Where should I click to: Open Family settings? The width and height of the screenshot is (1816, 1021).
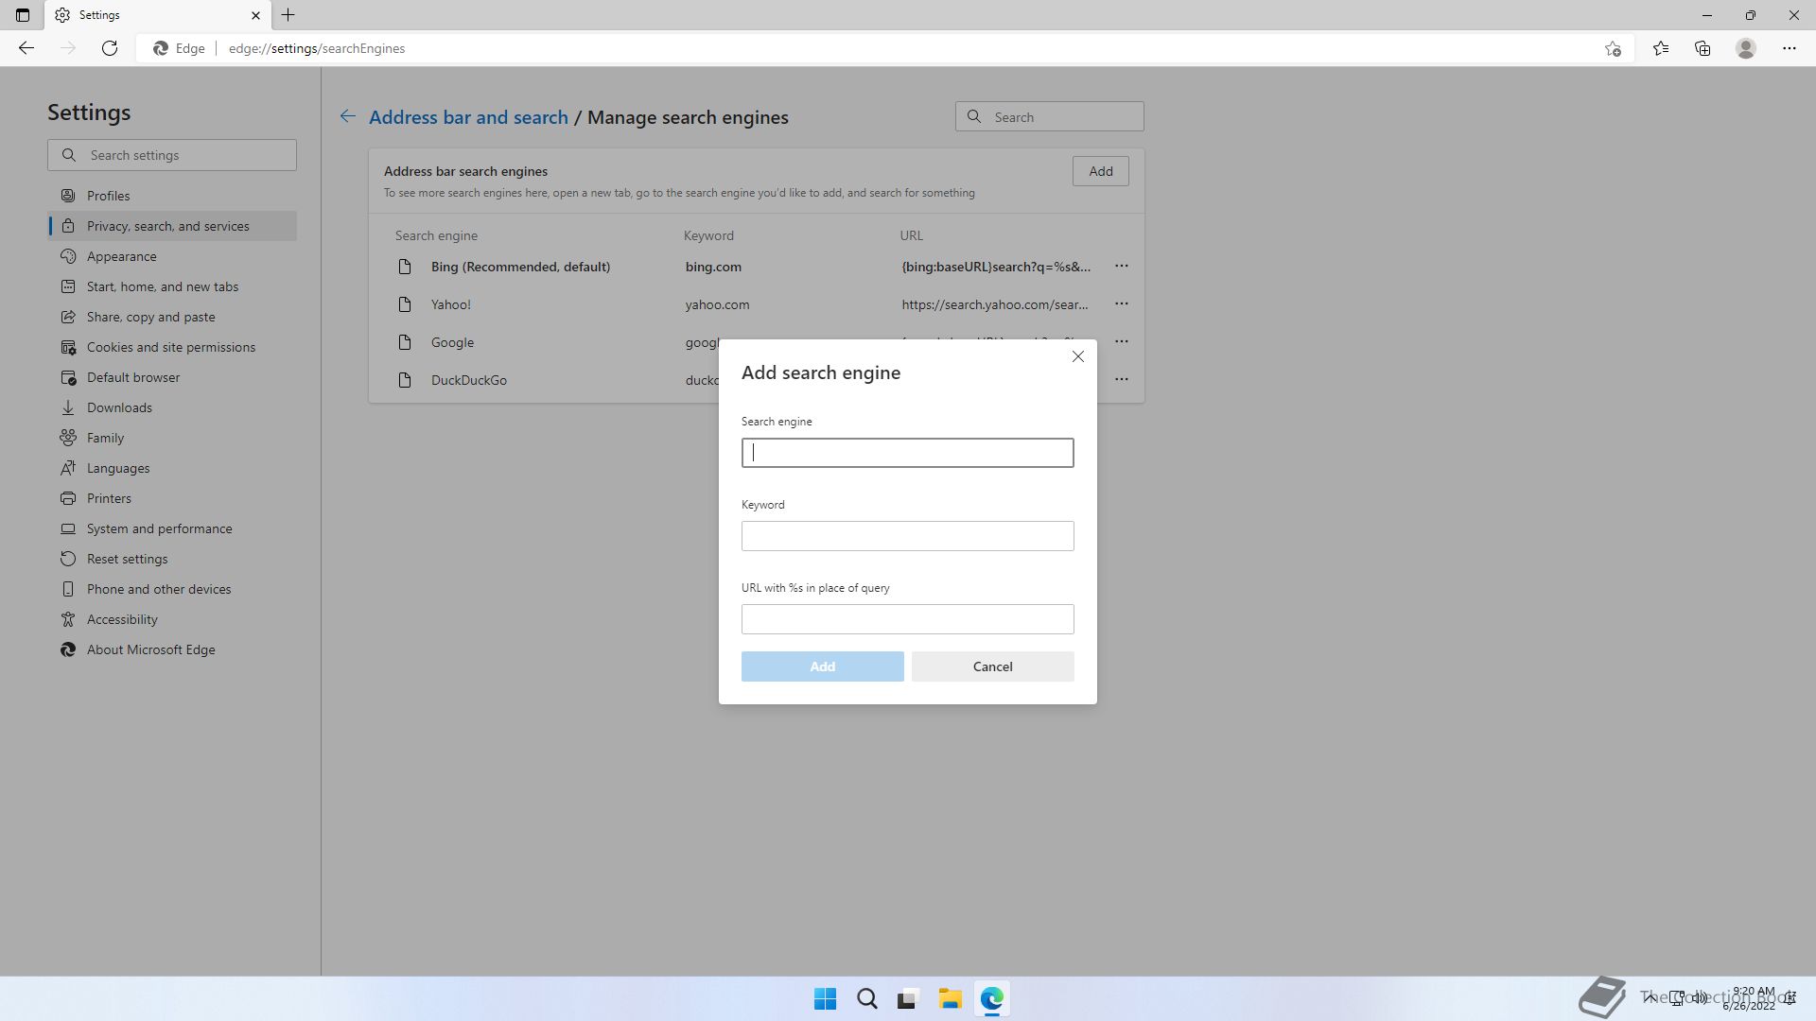pyautogui.click(x=172, y=438)
